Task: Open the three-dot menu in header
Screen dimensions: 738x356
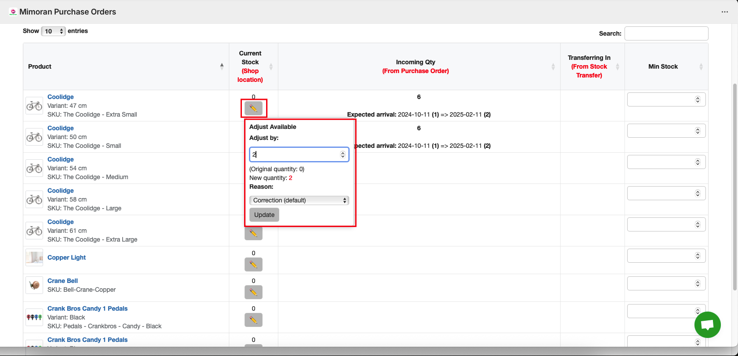Action: tap(725, 12)
